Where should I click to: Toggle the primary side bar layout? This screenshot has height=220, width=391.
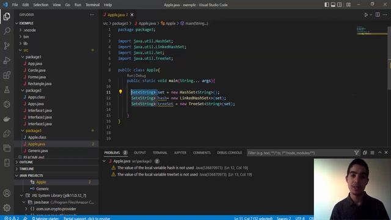[327, 5]
